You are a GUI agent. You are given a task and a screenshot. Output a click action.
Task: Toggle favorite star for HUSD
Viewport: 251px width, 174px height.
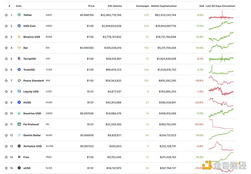[x=6, y=102]
